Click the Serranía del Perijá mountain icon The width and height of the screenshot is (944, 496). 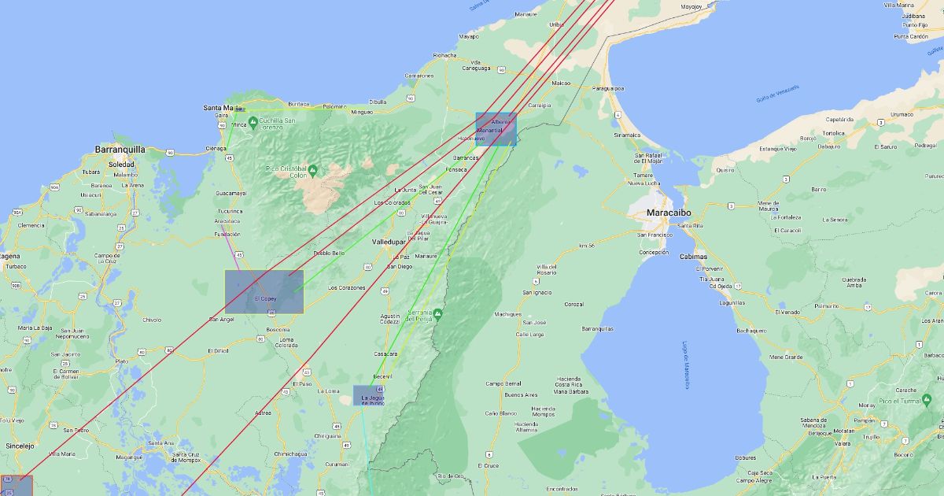click(438, 314)
